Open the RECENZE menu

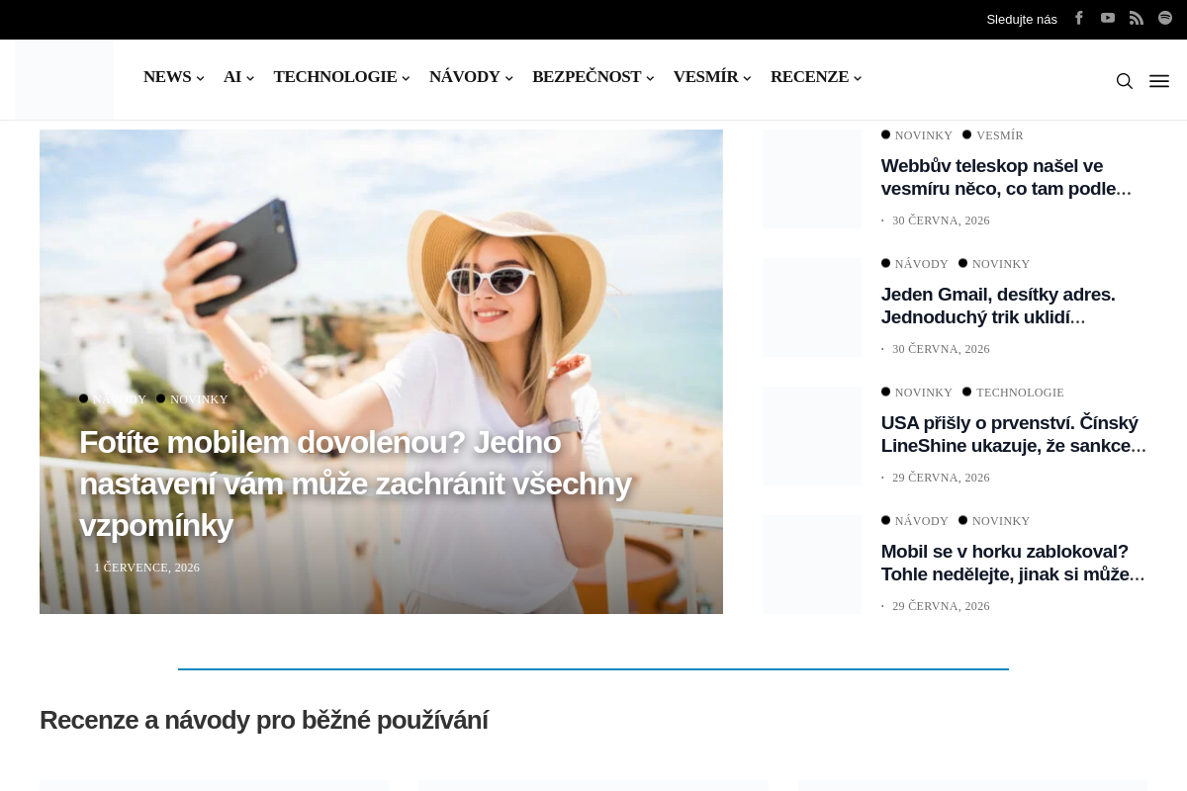click(809, 77)
